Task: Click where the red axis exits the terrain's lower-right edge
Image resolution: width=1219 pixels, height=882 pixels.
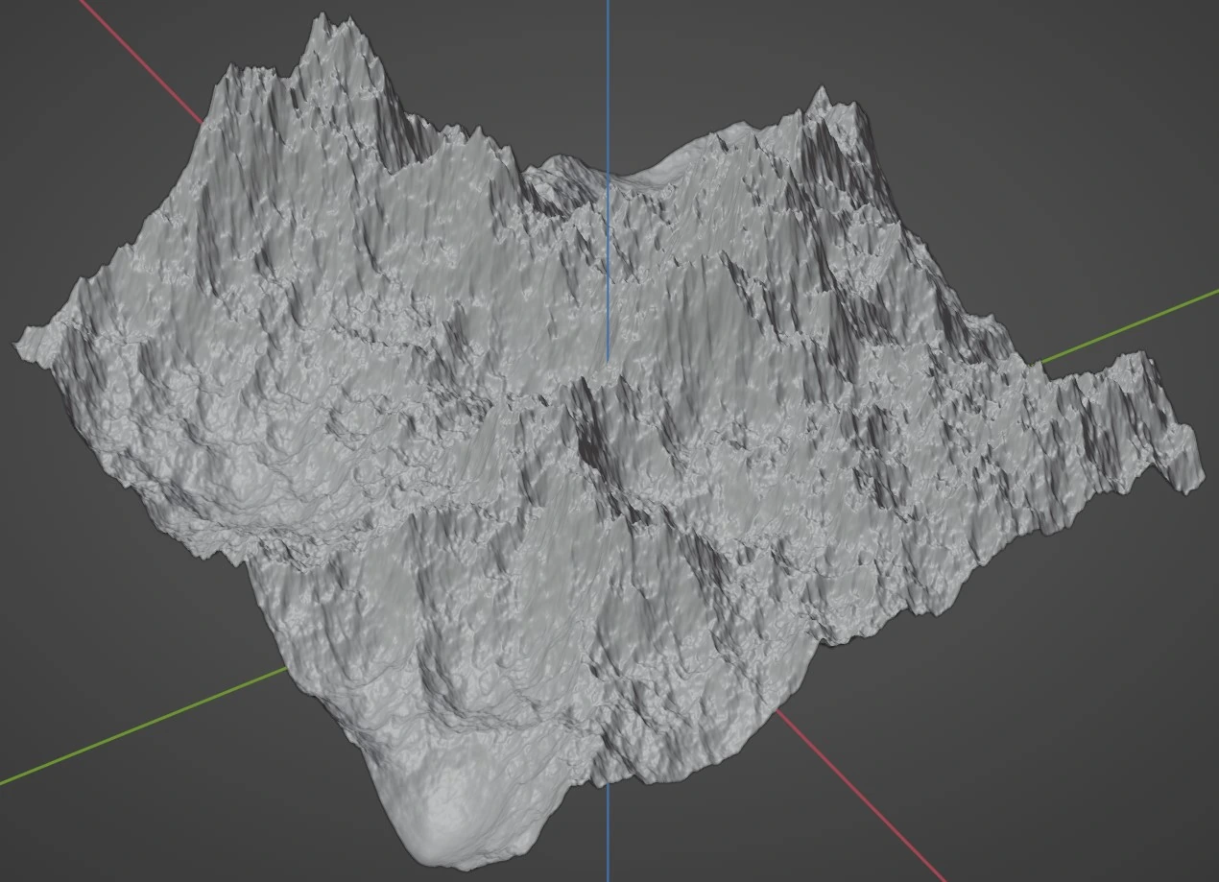Action: [777, 711]
